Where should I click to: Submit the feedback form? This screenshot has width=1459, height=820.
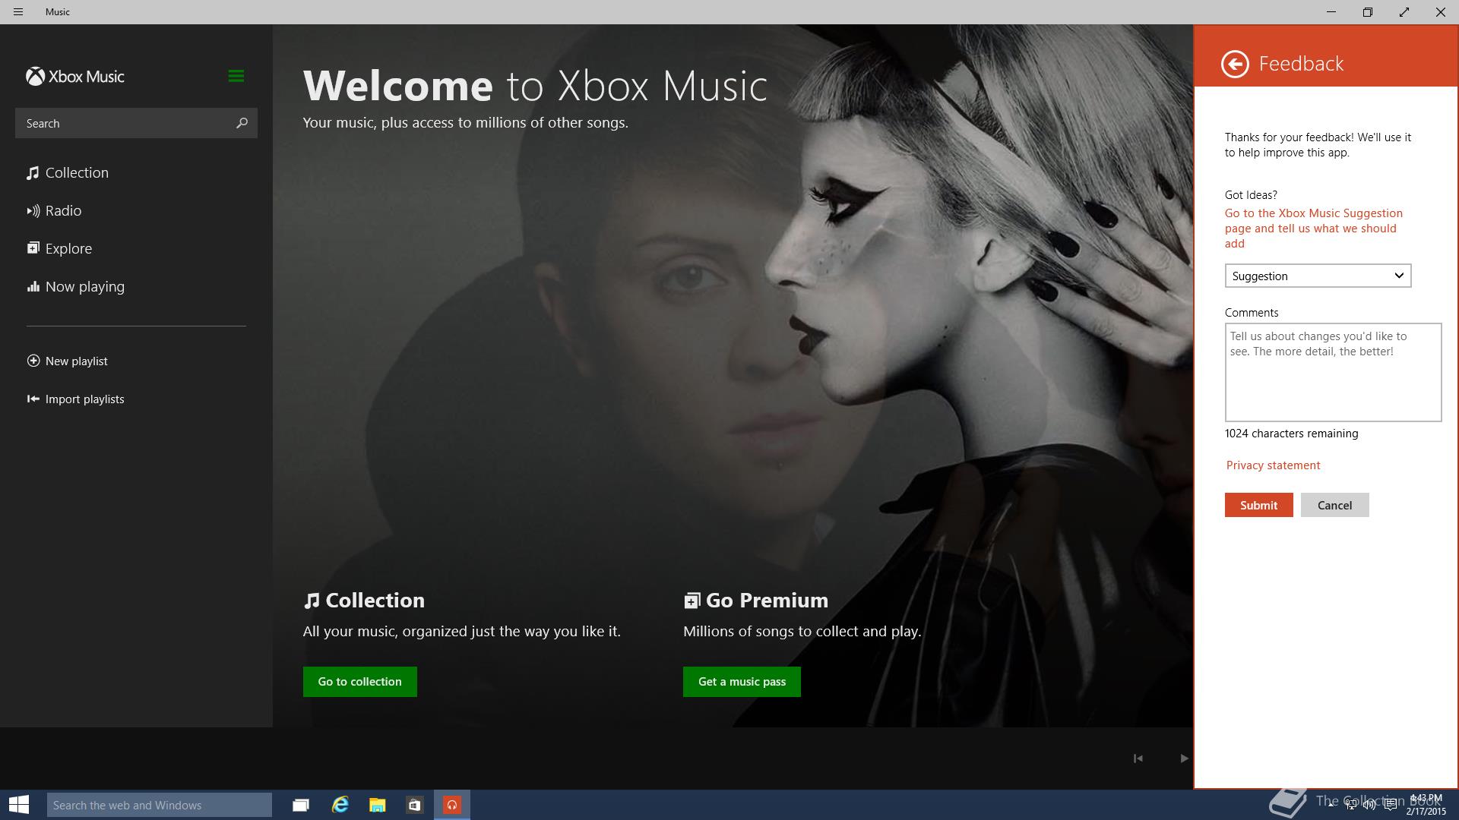tap(1258, 505)
